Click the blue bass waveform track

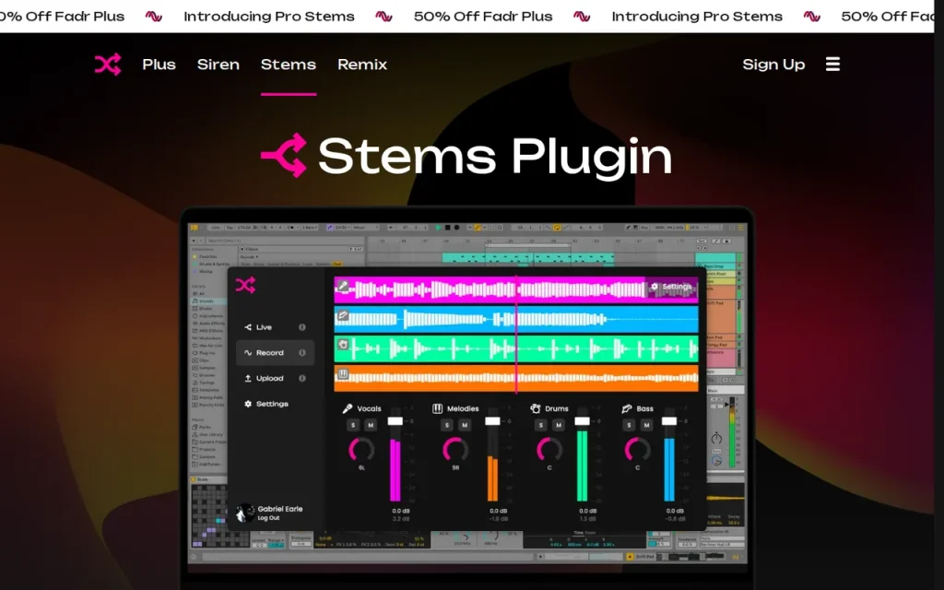pyautogui.click(x=516, y=319)
